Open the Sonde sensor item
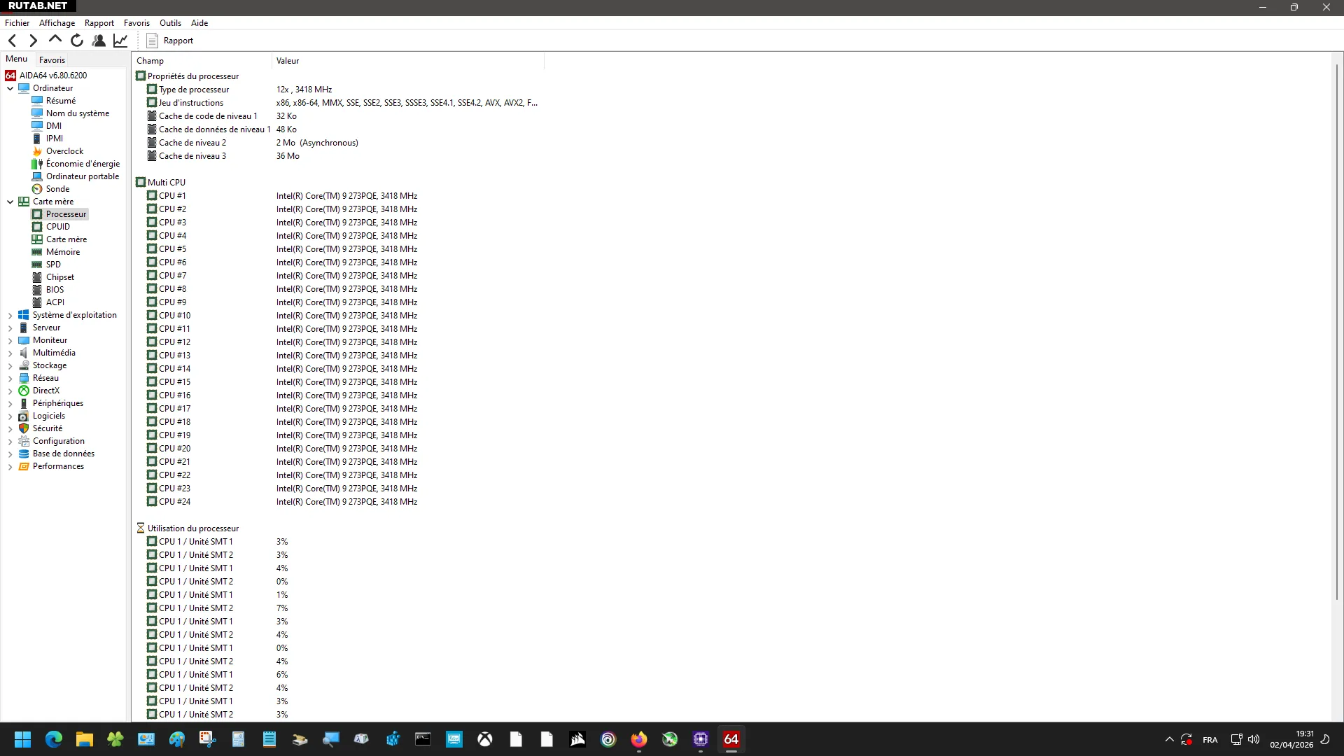Image resolution: width=1344 pixels, height=756 pixels. [x=57, y=189]
